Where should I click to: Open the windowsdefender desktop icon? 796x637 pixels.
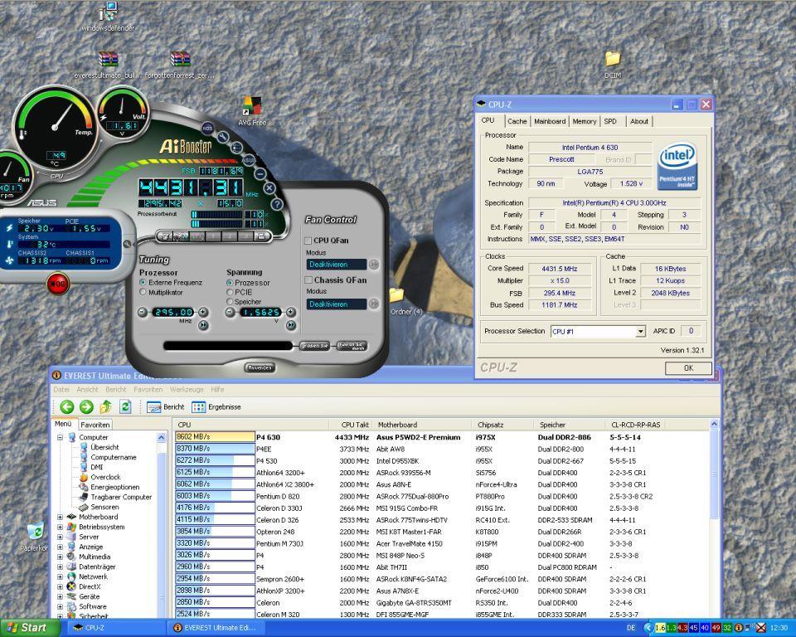click(x=108, y=17)
